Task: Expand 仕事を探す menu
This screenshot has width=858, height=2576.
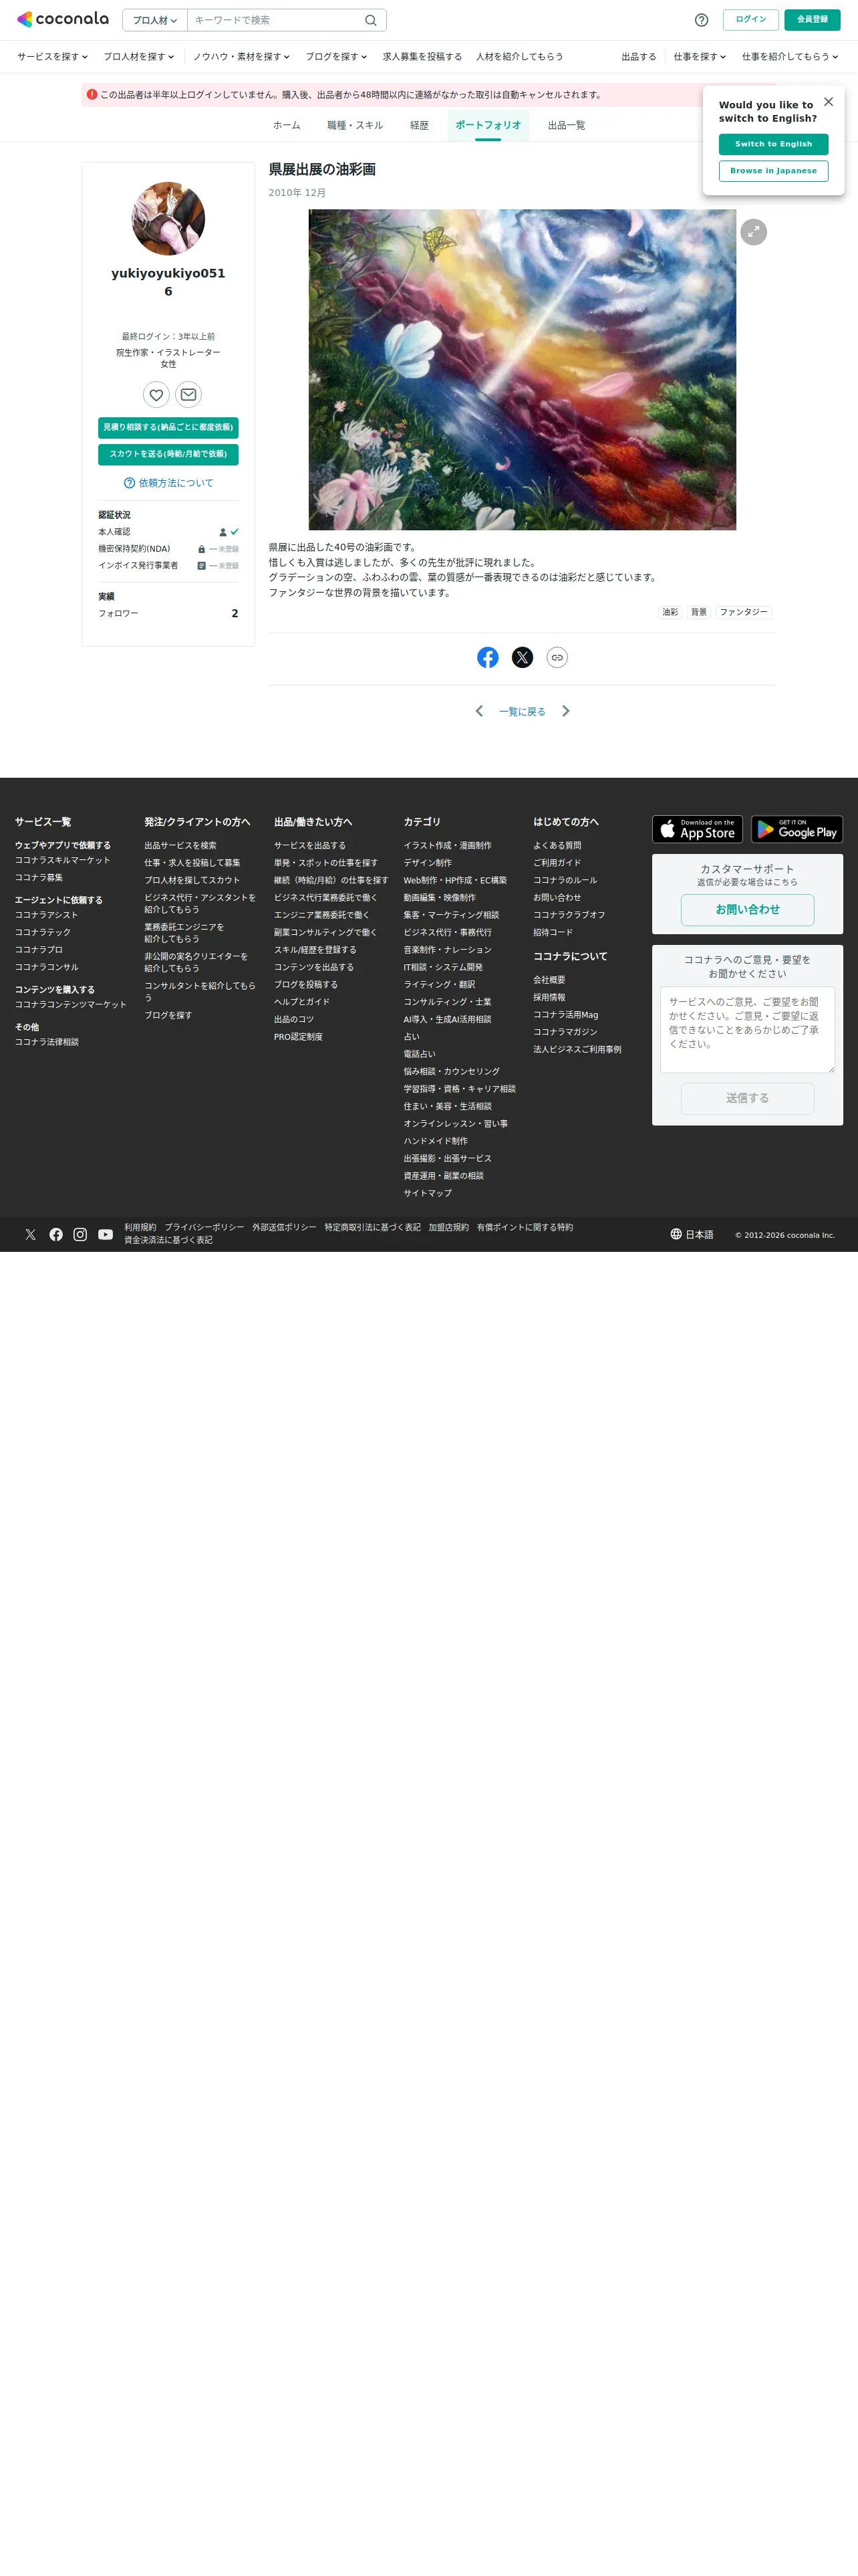Action: [699, 57]
